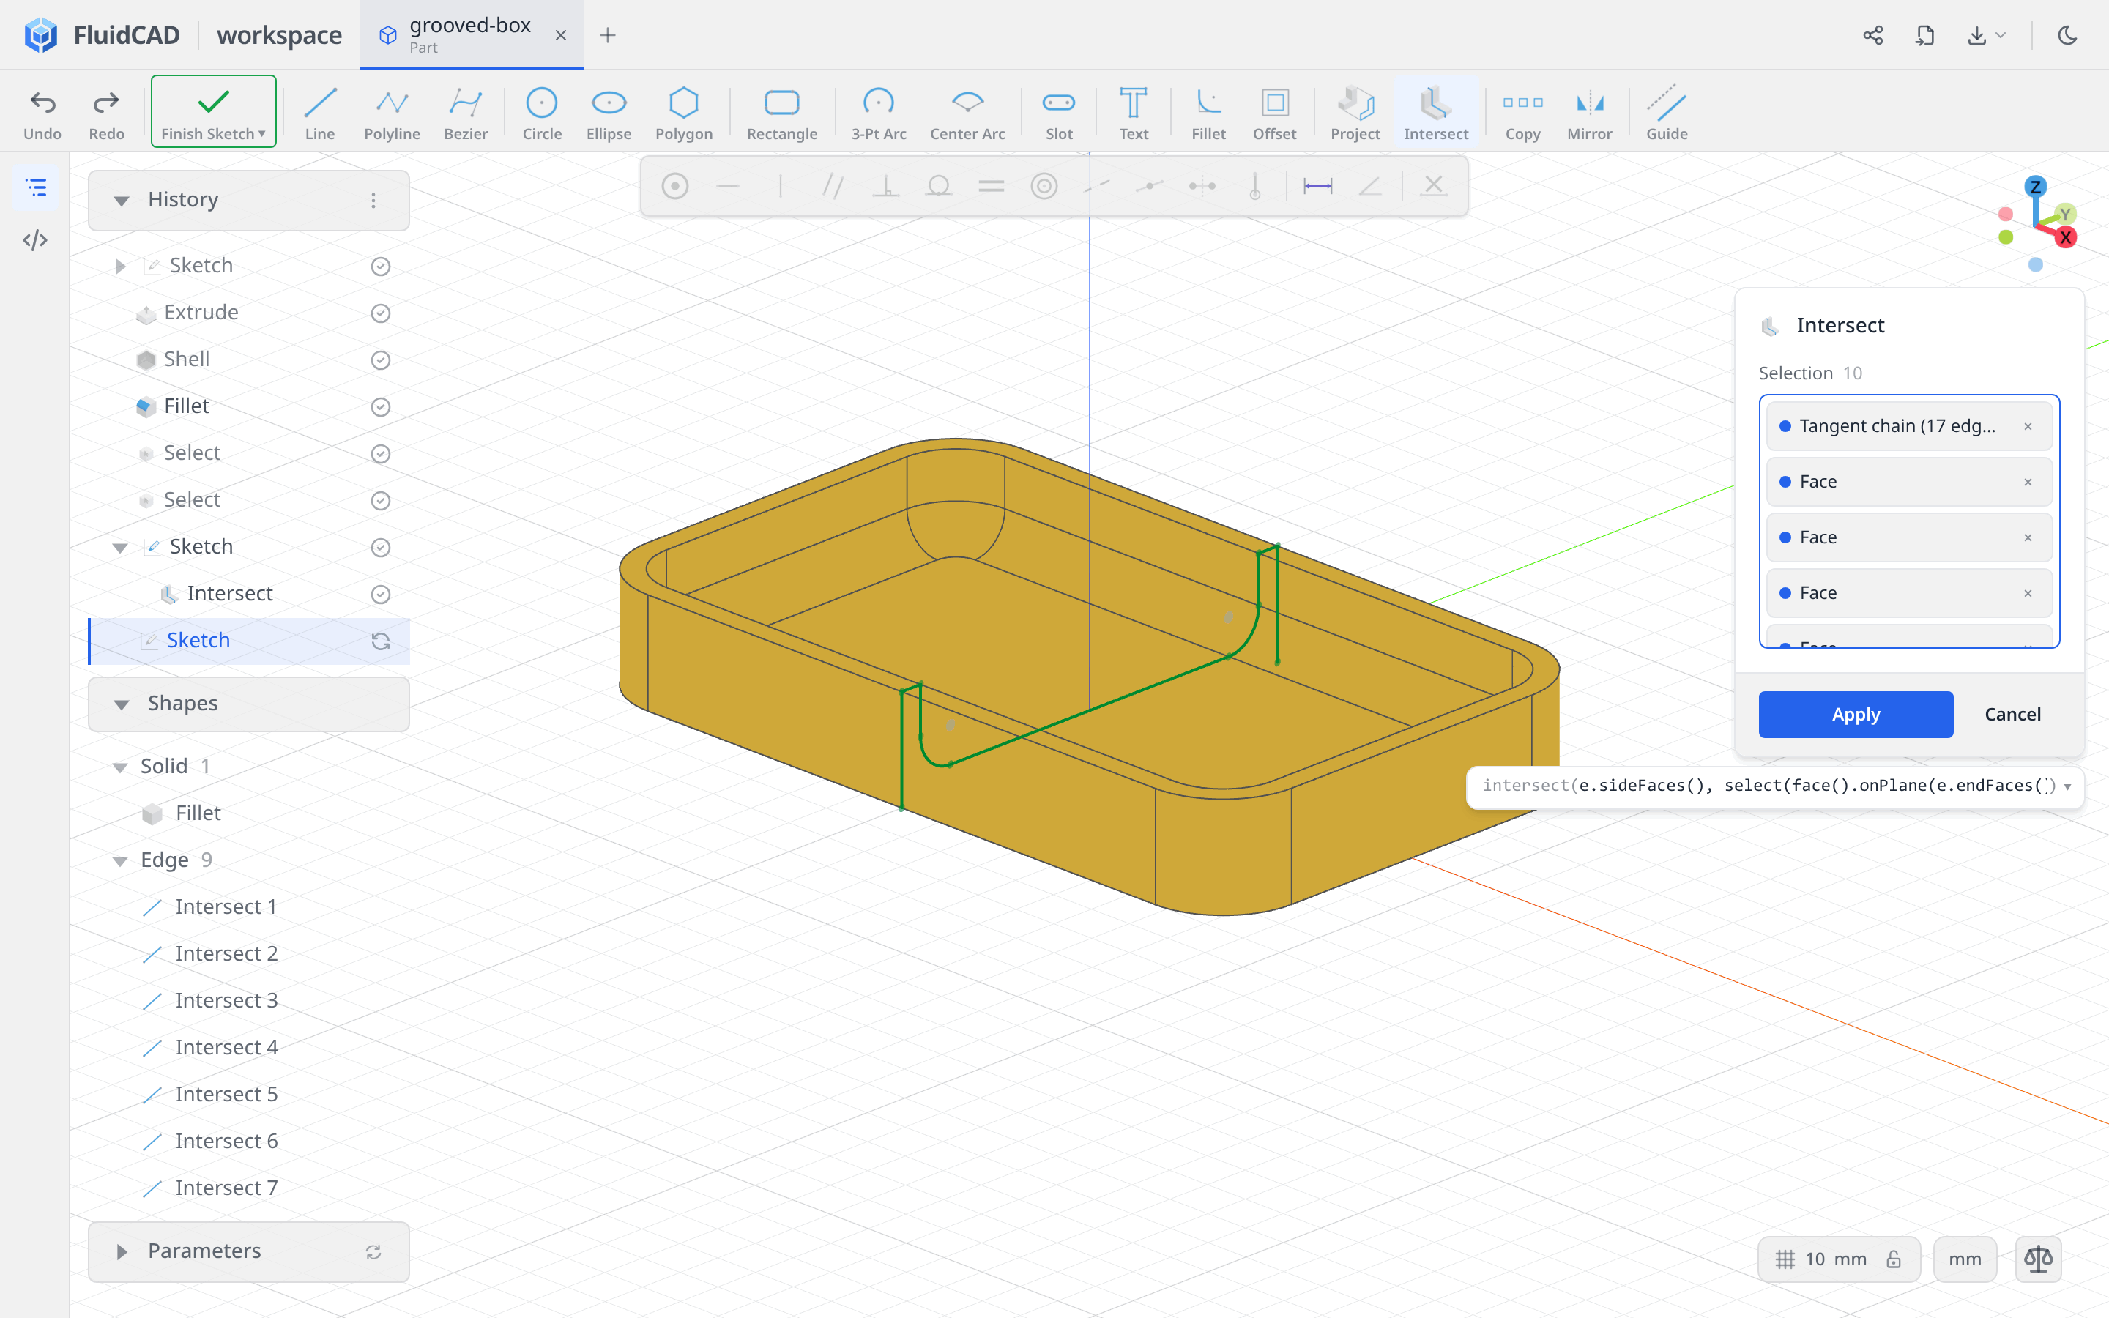
Task: Collapse the History panel
Action: point(121,201)
